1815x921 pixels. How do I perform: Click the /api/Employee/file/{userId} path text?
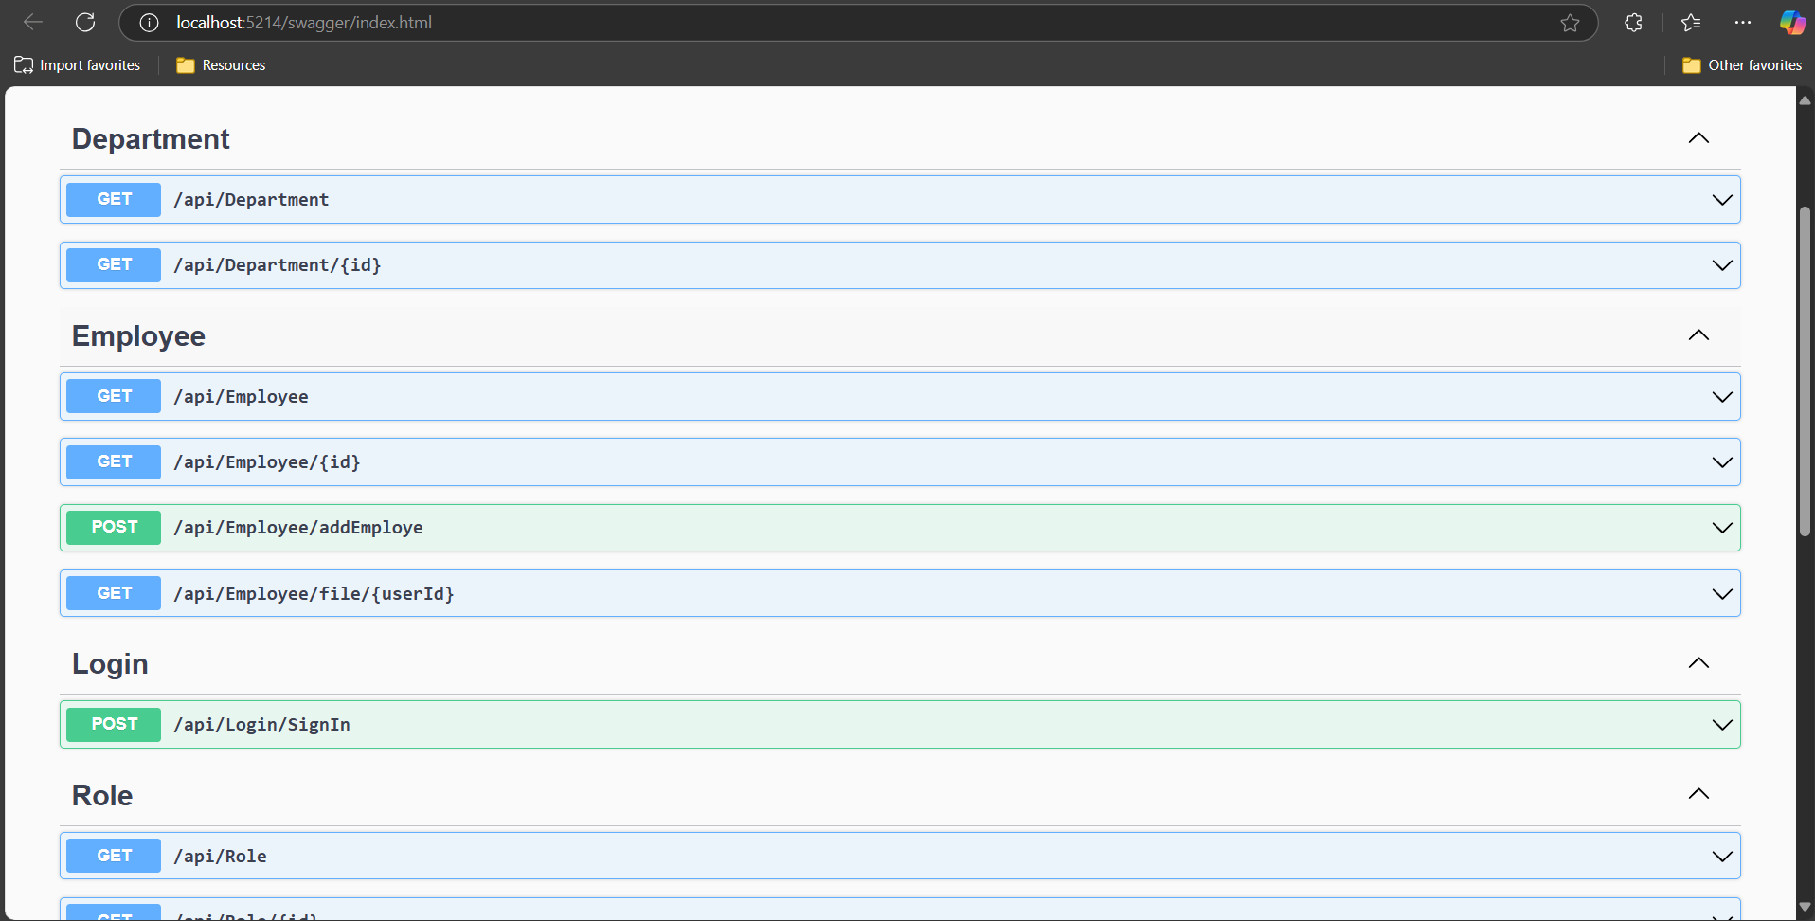(x=314, y=594)
